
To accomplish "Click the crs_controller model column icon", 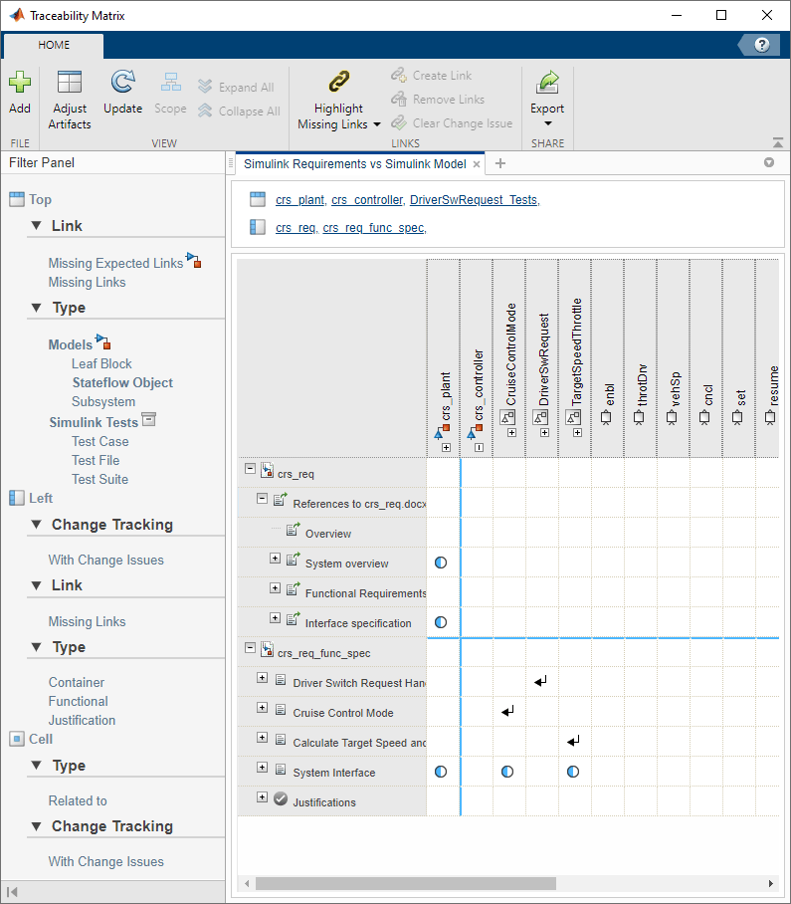I will pyautogui.click(x=475, y=432).
